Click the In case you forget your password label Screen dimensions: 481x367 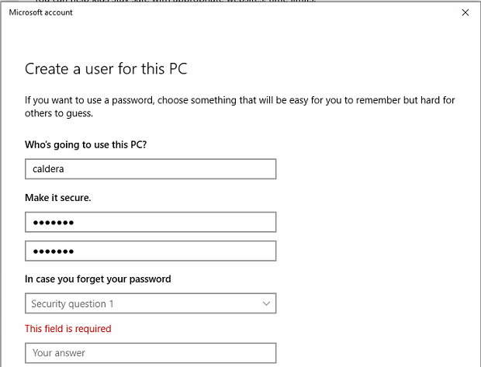(x=98, y=279)
